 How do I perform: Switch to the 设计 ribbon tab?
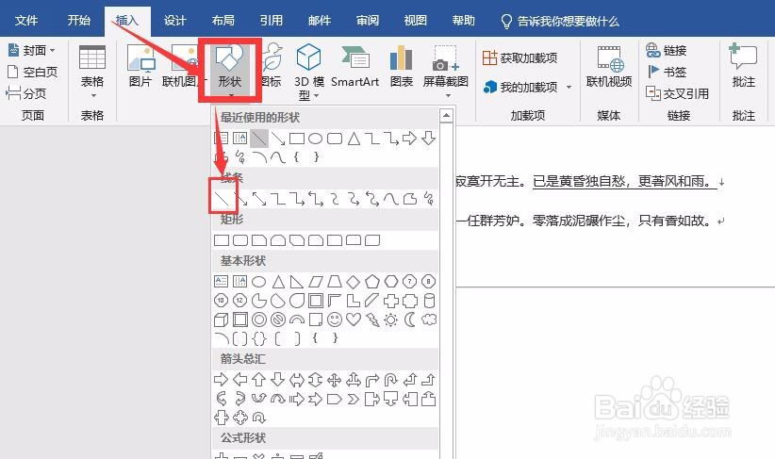coord(175,20)
